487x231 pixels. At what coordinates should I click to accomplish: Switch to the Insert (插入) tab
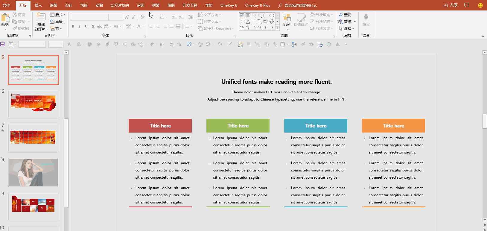38,5
